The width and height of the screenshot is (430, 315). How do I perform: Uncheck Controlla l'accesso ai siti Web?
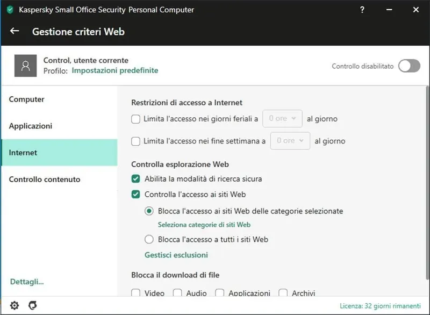coord(136,195)
